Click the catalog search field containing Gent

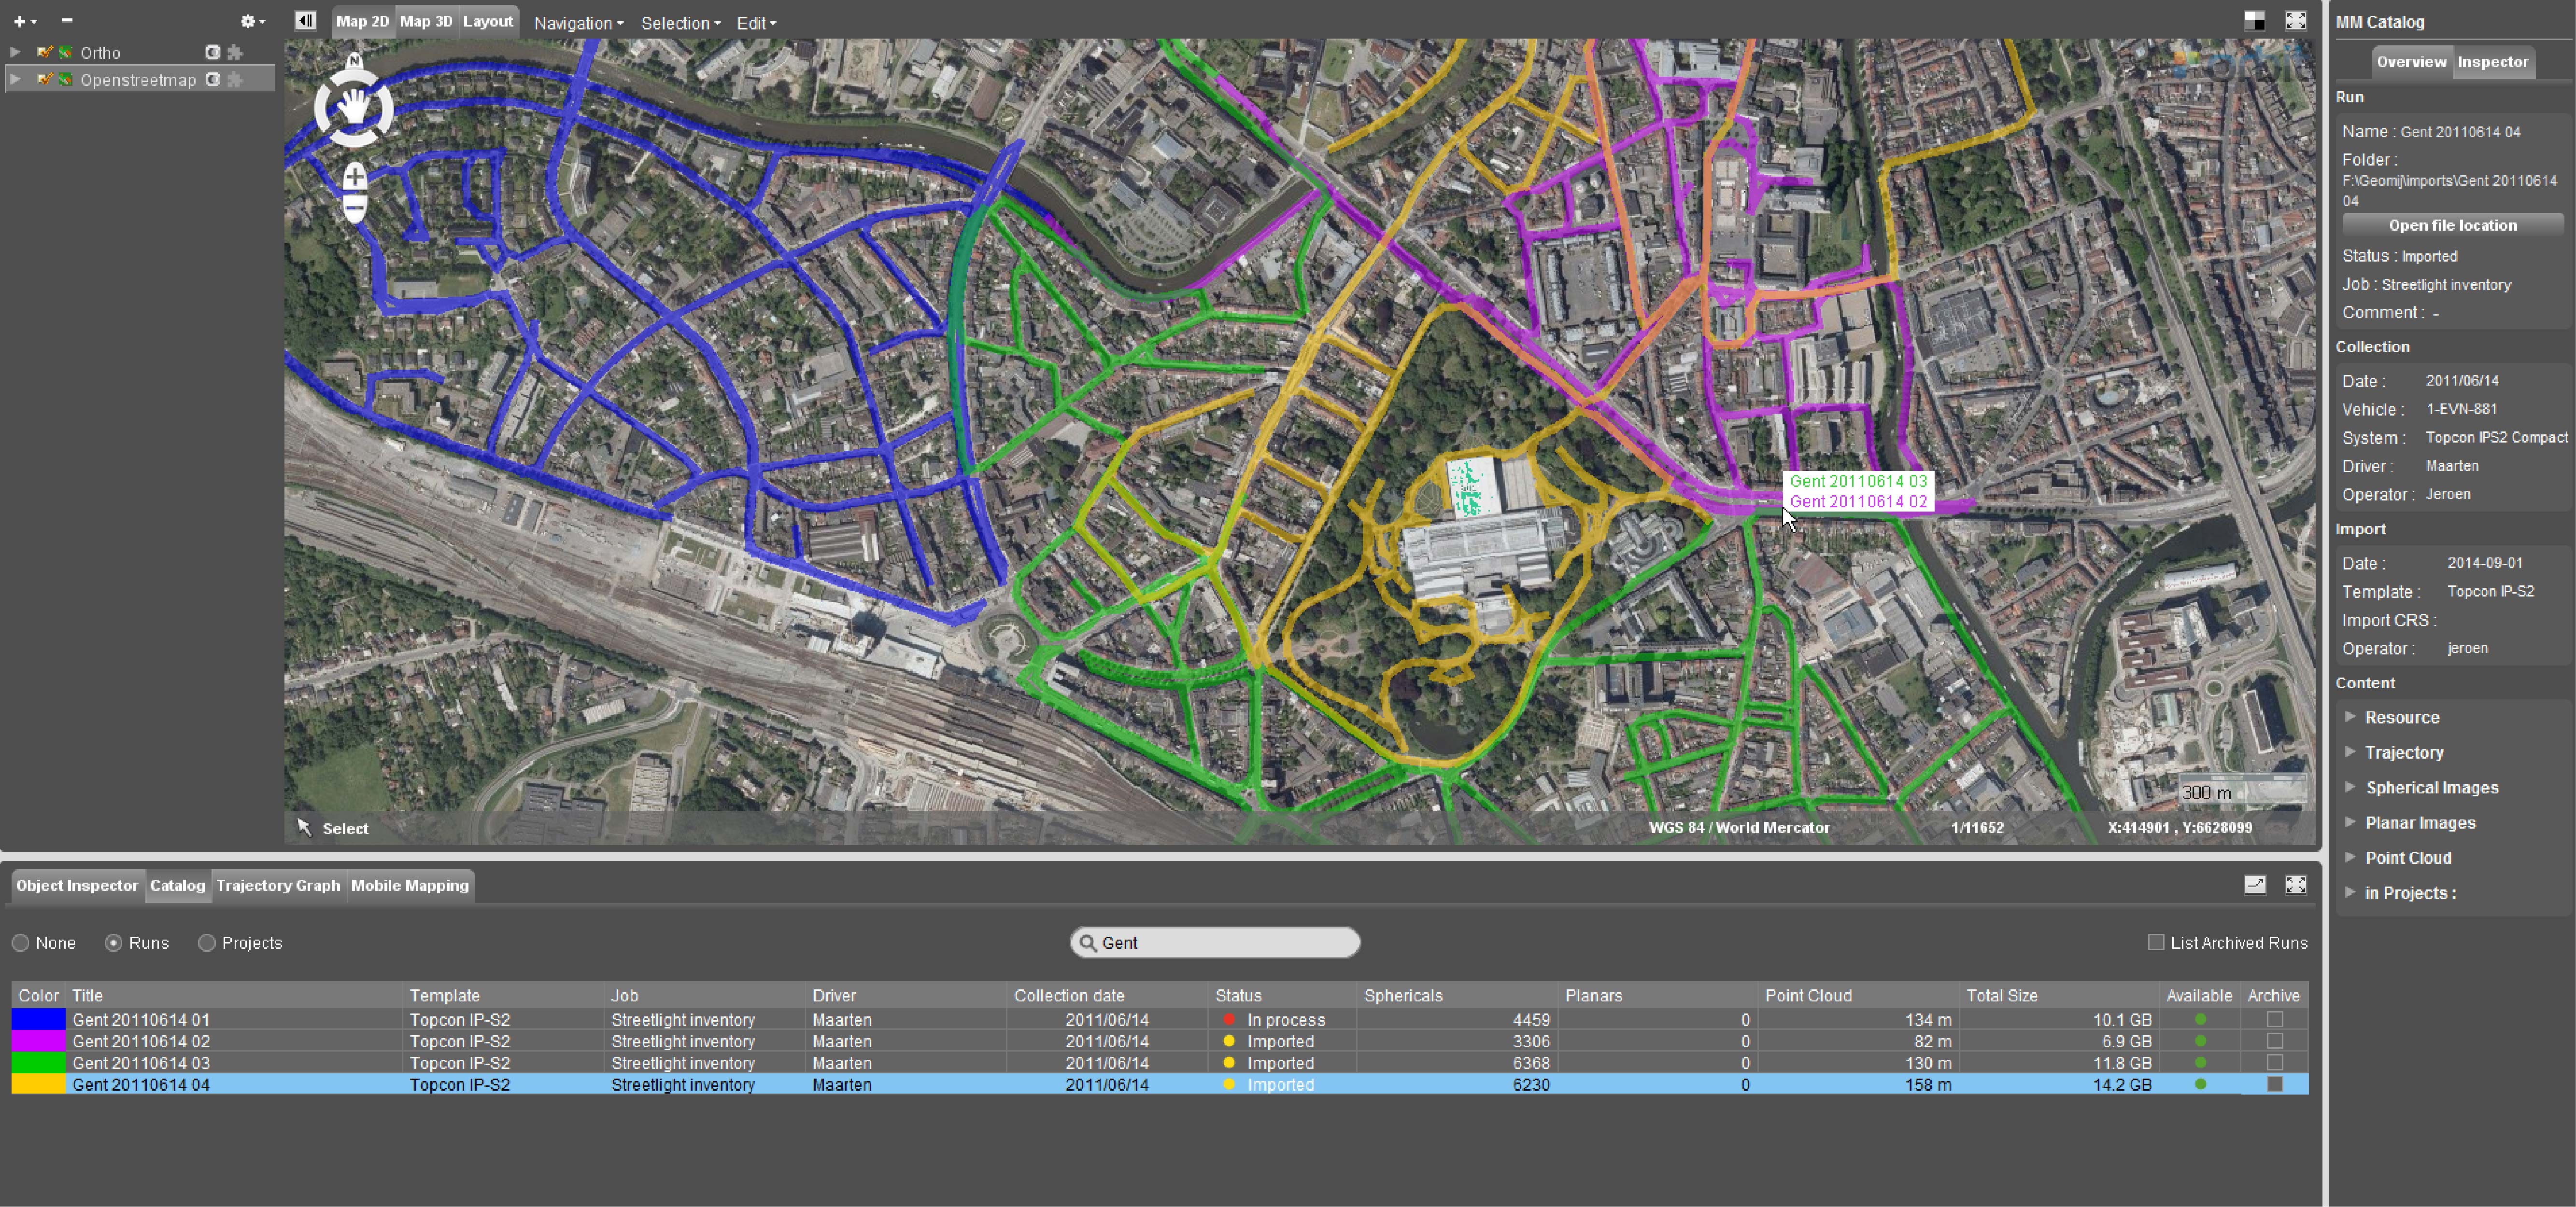click(x=1215, y=942)
